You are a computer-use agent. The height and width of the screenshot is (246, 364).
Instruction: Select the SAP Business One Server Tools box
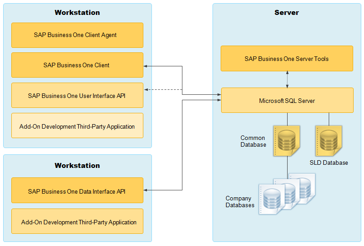287,58
